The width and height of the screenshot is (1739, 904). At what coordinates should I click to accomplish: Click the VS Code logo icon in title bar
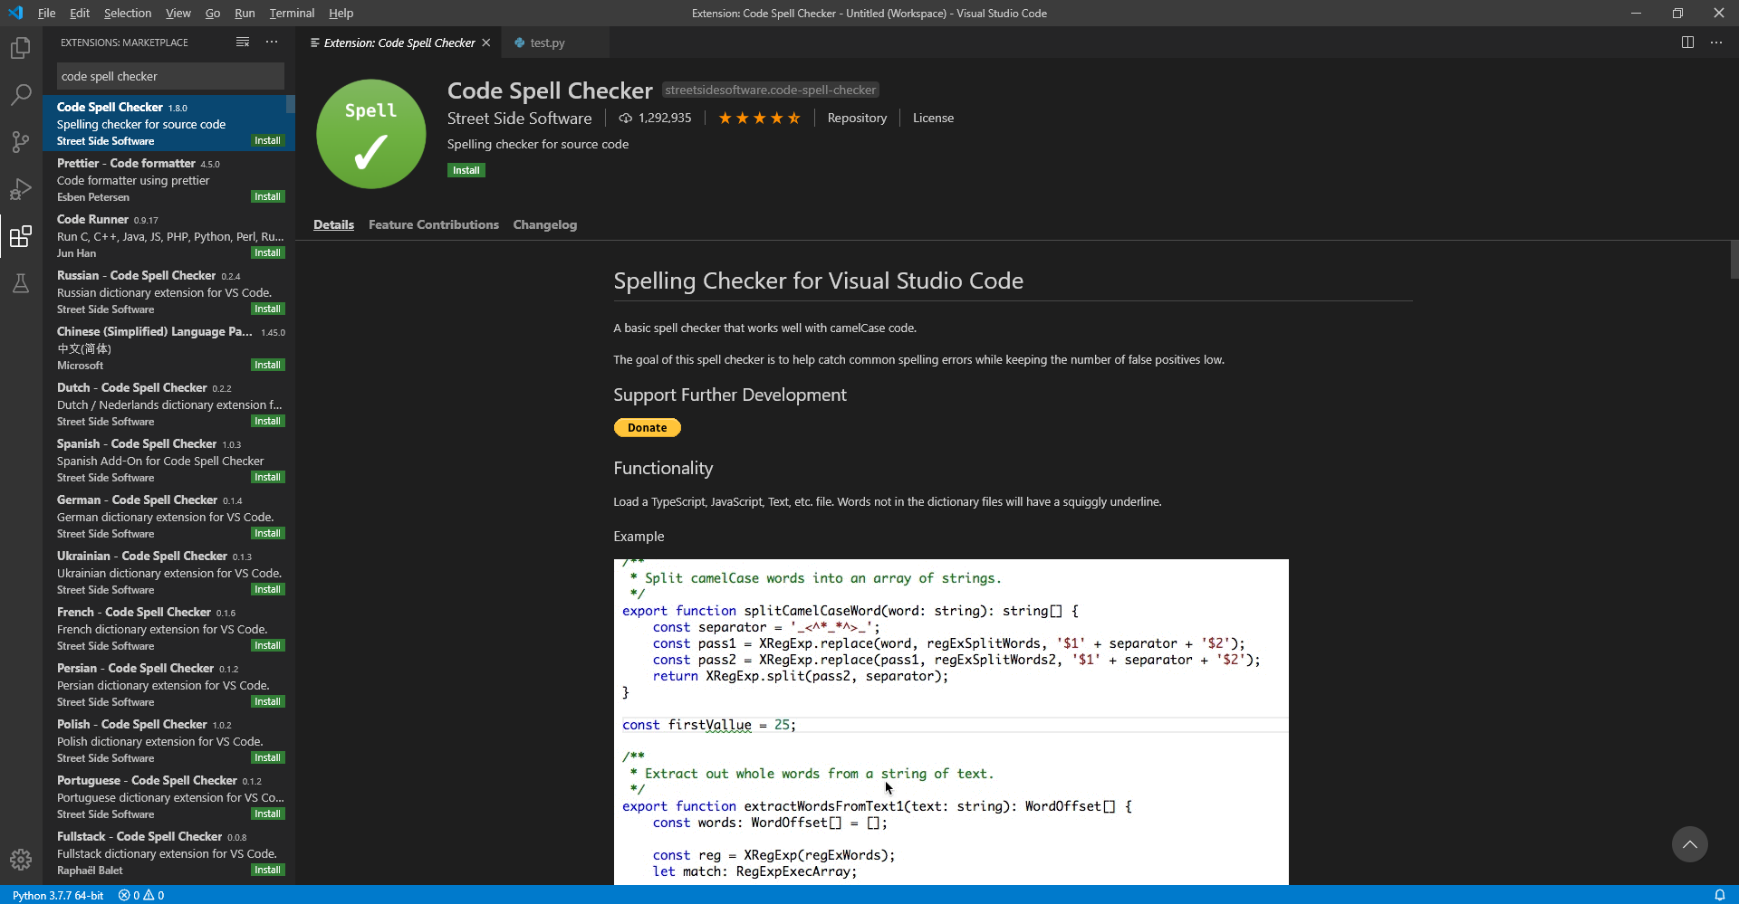[15, 13]
